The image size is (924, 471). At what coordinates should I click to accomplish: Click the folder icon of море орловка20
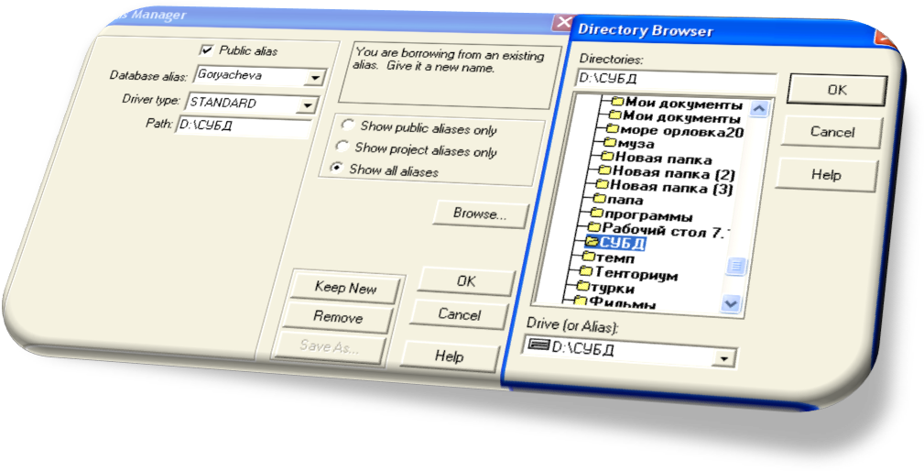click(613, 128)
